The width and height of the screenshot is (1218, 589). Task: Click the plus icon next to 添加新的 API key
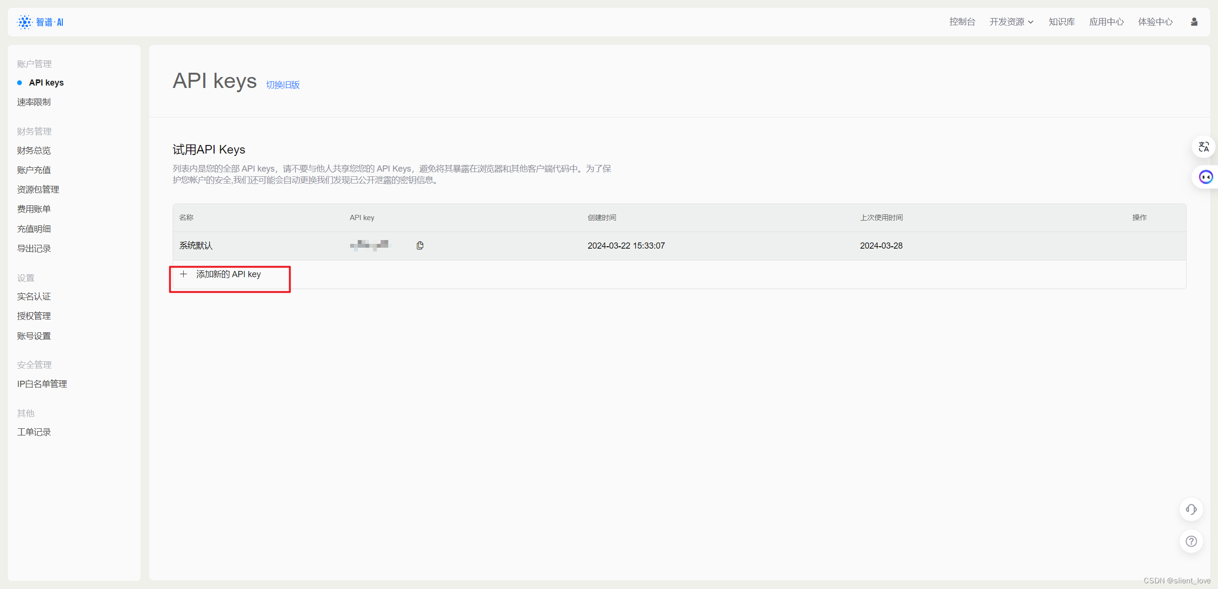tap(184, 274)
